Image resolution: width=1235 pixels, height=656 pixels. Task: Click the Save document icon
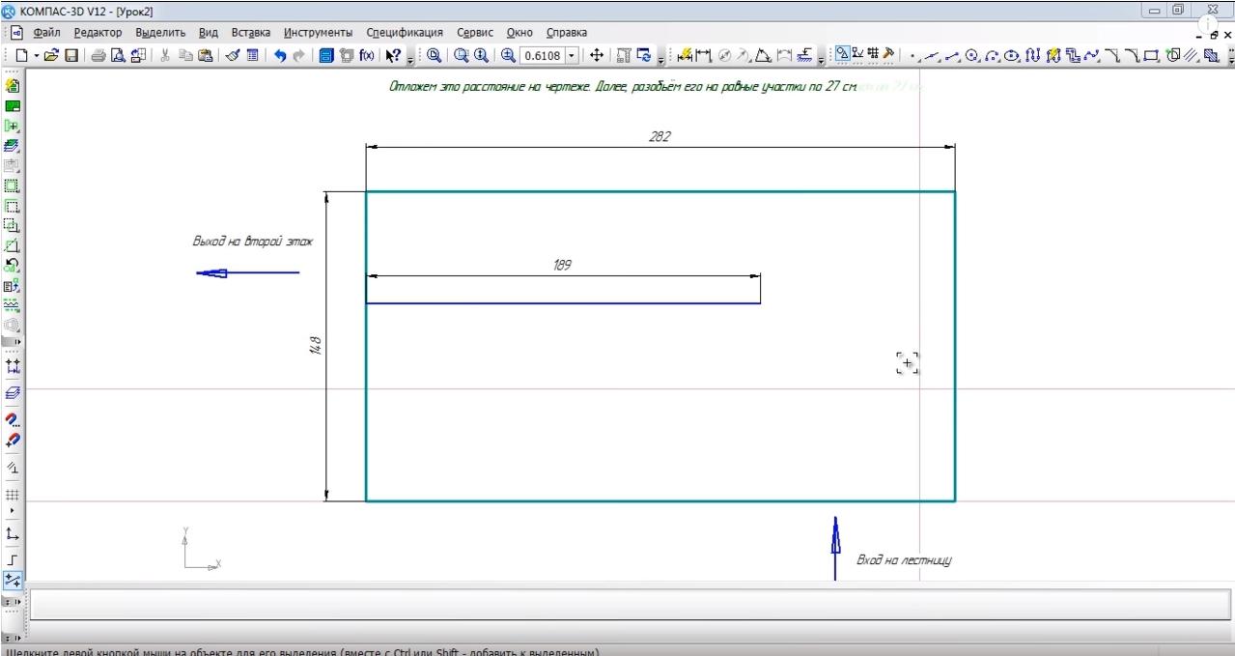pyautogui.click(x=71, y=56)
